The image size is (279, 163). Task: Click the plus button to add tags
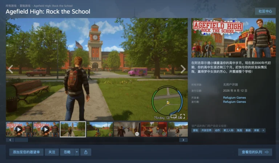(263, 130)
